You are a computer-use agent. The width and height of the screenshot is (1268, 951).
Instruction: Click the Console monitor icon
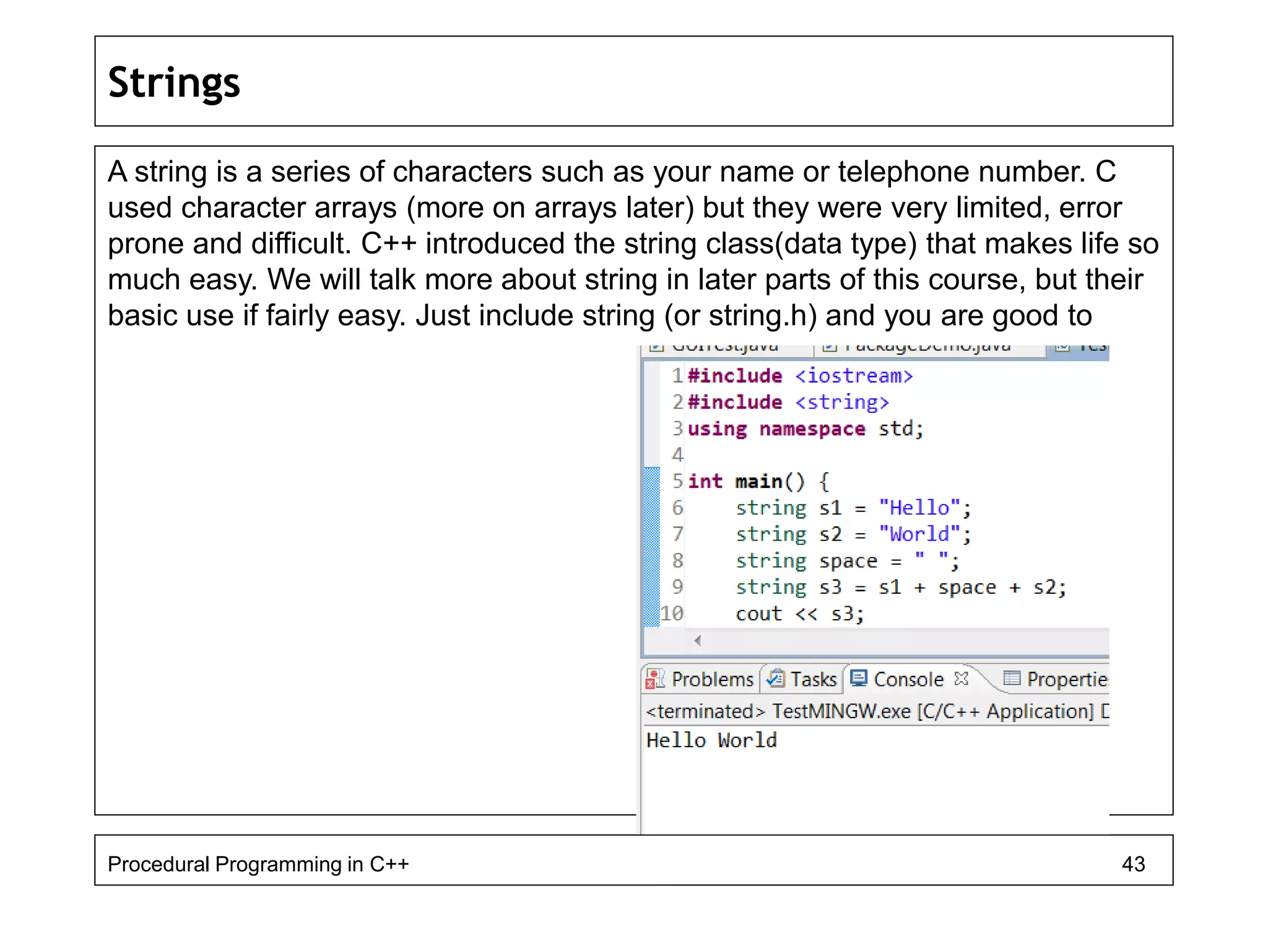(x=859, y=679)
